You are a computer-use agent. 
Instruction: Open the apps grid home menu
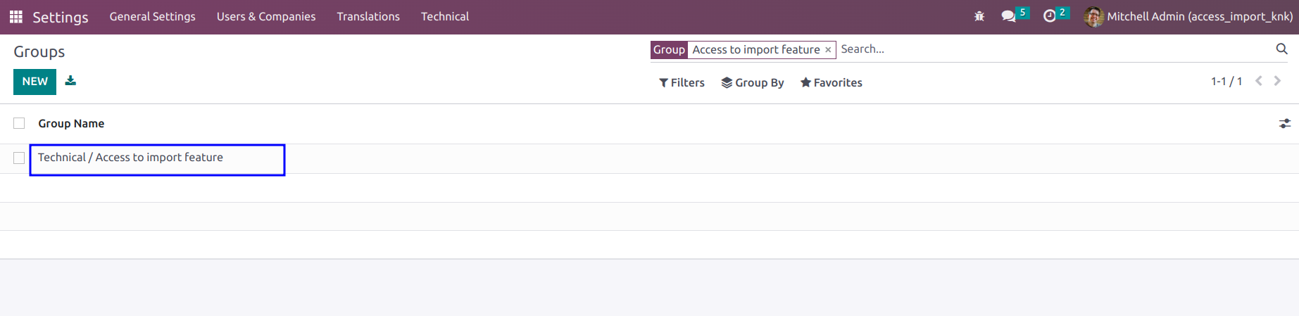click(x=15, y=16)
